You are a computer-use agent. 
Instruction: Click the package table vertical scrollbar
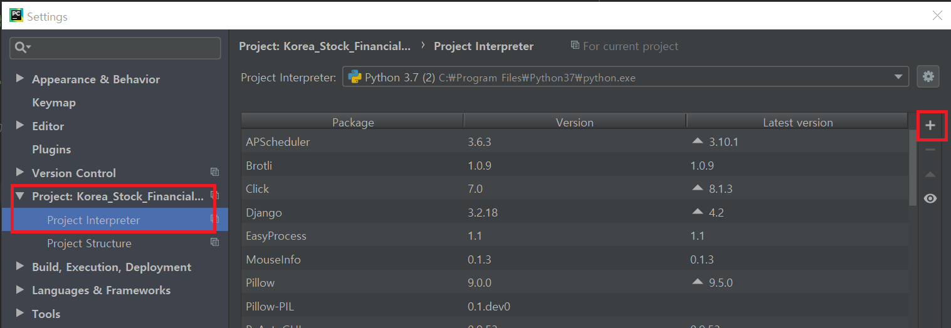[913, 168]
